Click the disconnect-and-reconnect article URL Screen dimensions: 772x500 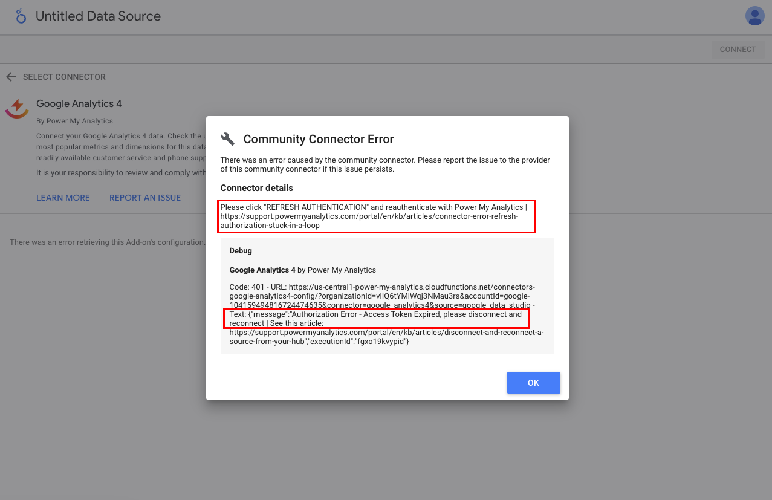click(387, 337)
